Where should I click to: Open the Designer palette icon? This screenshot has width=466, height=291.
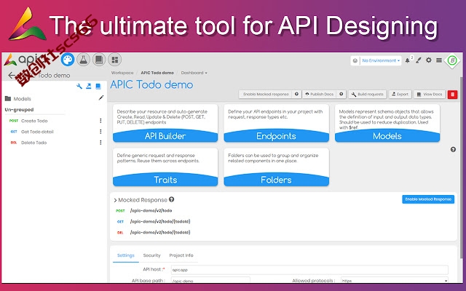(68, 60)
